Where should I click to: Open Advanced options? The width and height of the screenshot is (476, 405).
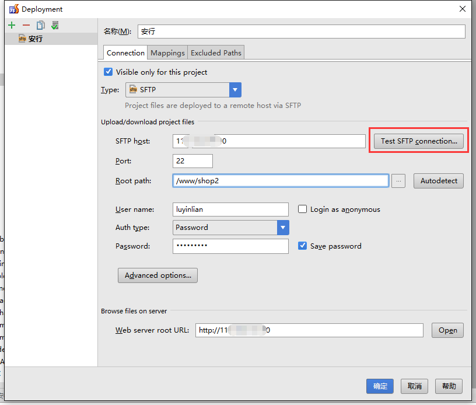[x=157, y=275]
